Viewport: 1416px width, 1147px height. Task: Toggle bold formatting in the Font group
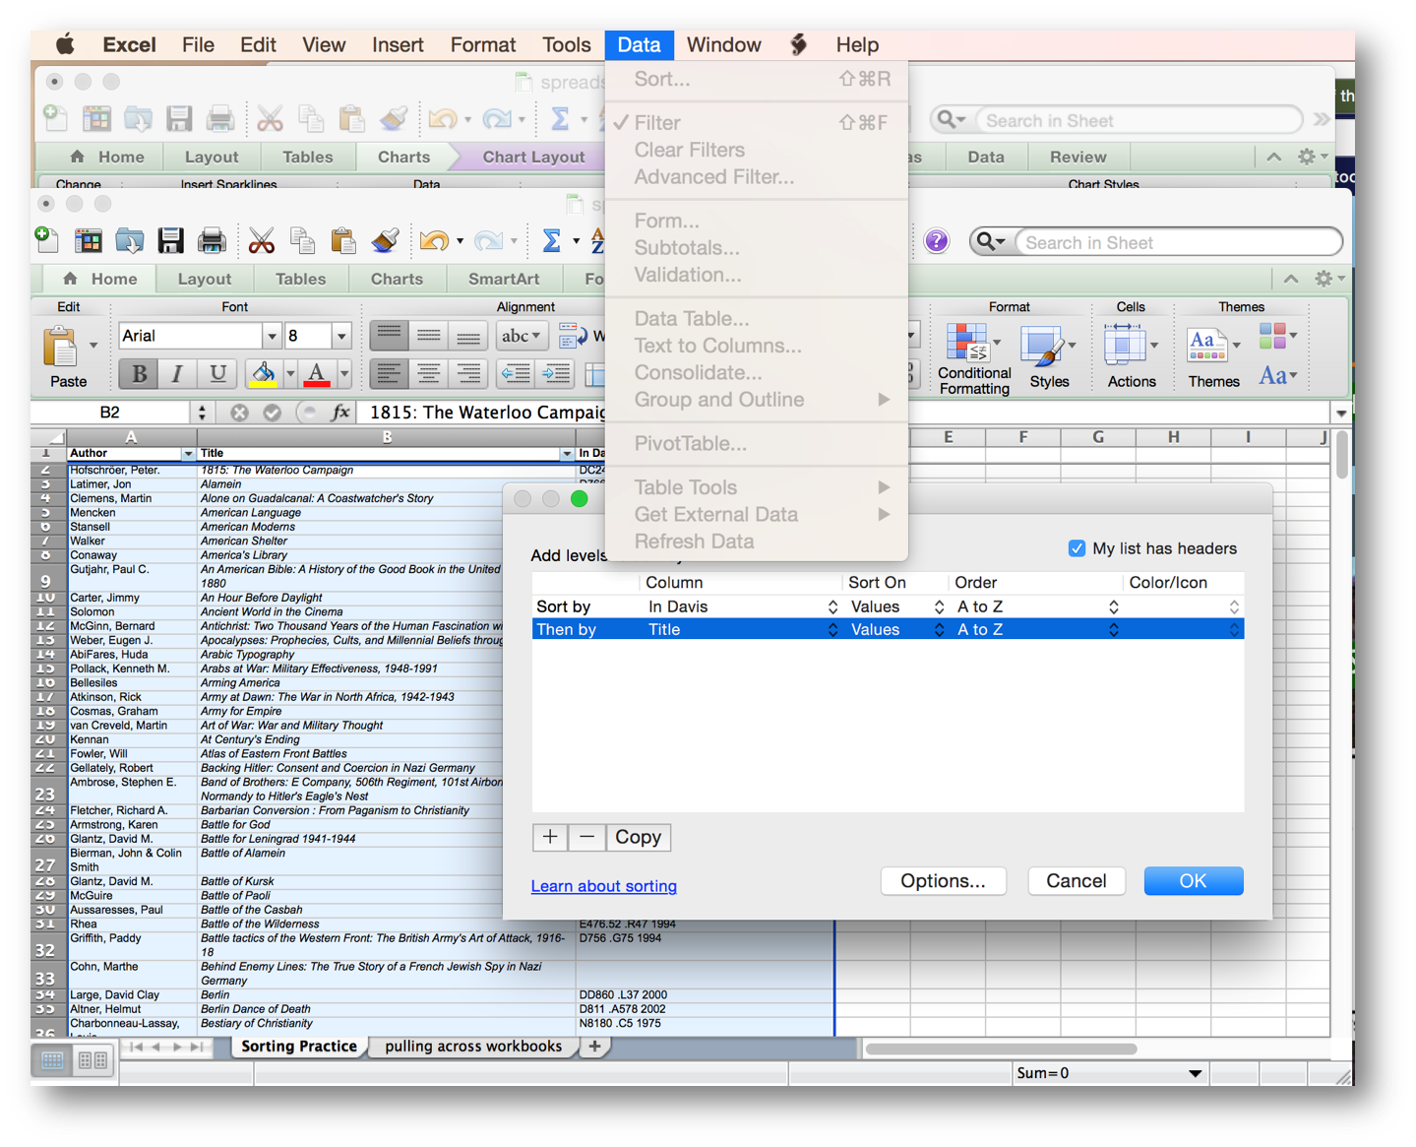point(138,374)
